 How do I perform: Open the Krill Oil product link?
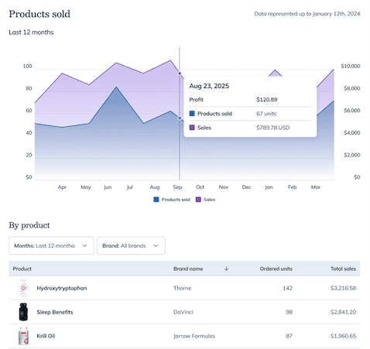[x=46, y=336]
